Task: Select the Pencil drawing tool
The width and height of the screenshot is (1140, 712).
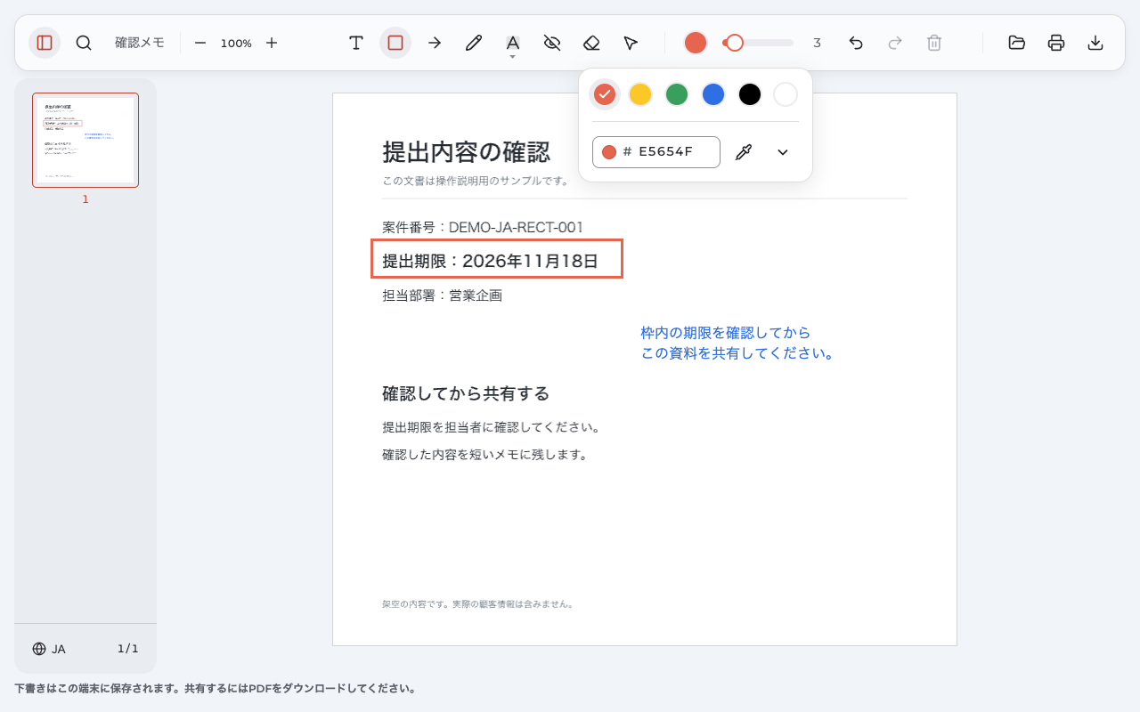Action: tap(474, 43)
